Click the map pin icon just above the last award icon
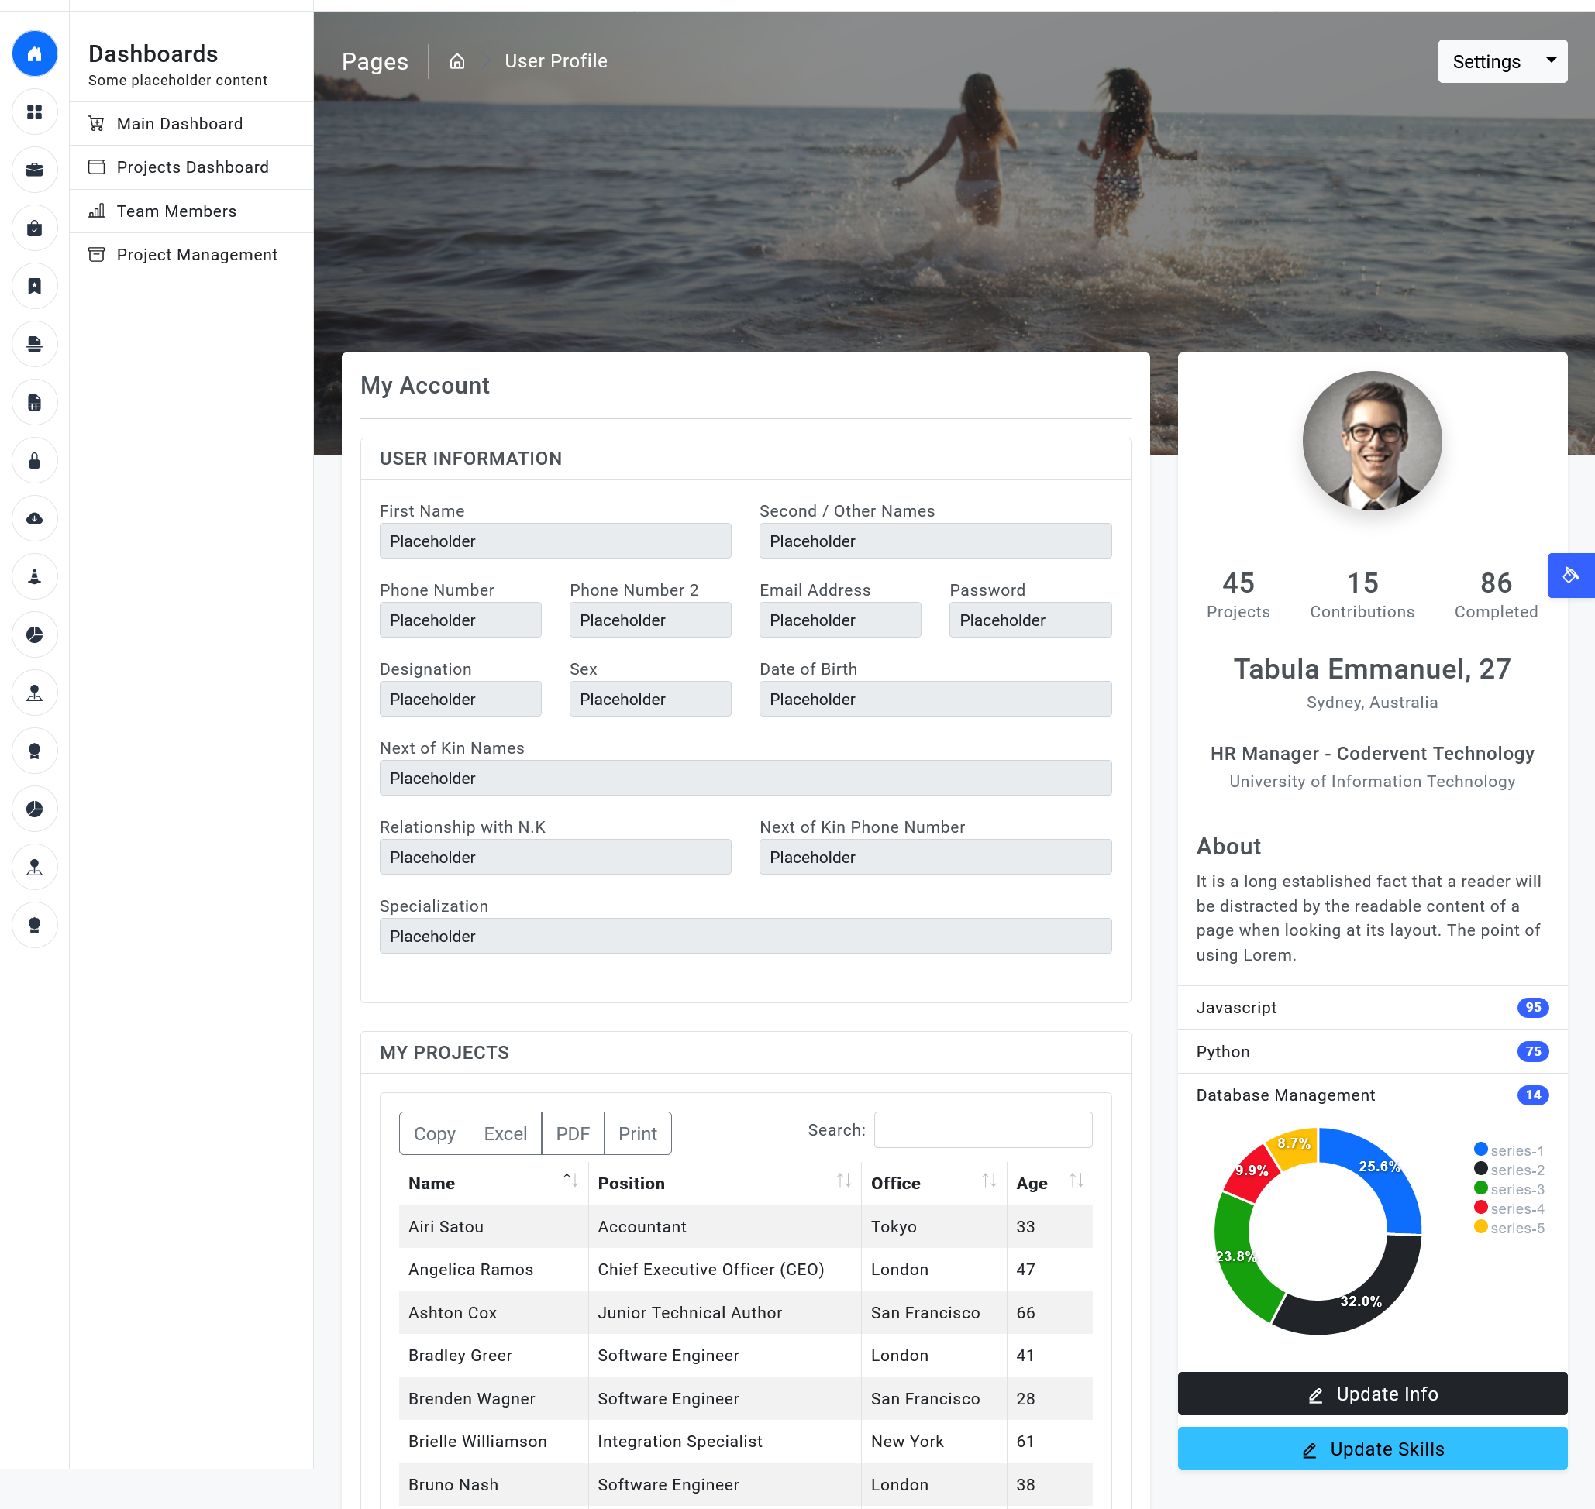The image size is (1595, 1509). pos(35,867)
